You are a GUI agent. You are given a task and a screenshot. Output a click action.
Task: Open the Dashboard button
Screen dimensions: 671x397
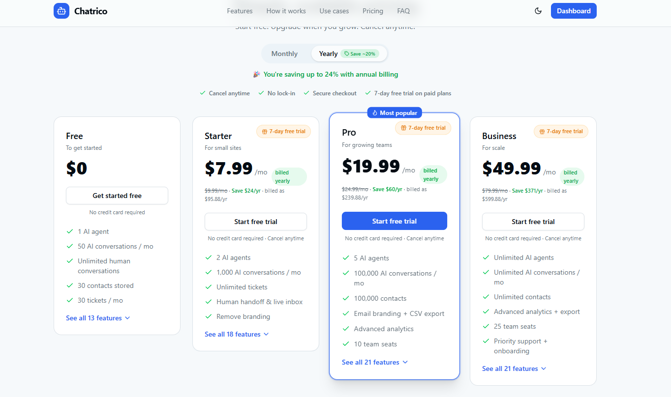click(574, 11)
